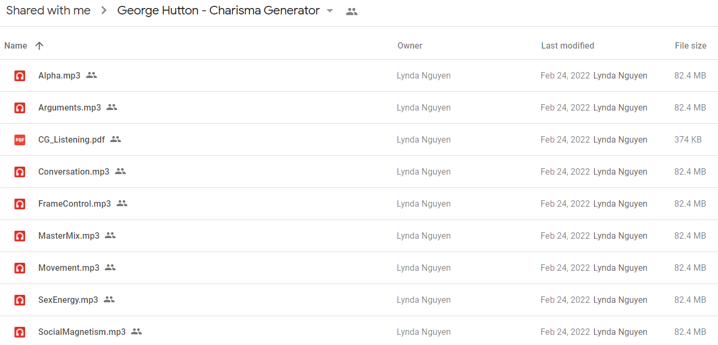This screenshot has width=718, height=345.
Task: Go back to Shared with me
Action: 48,11
